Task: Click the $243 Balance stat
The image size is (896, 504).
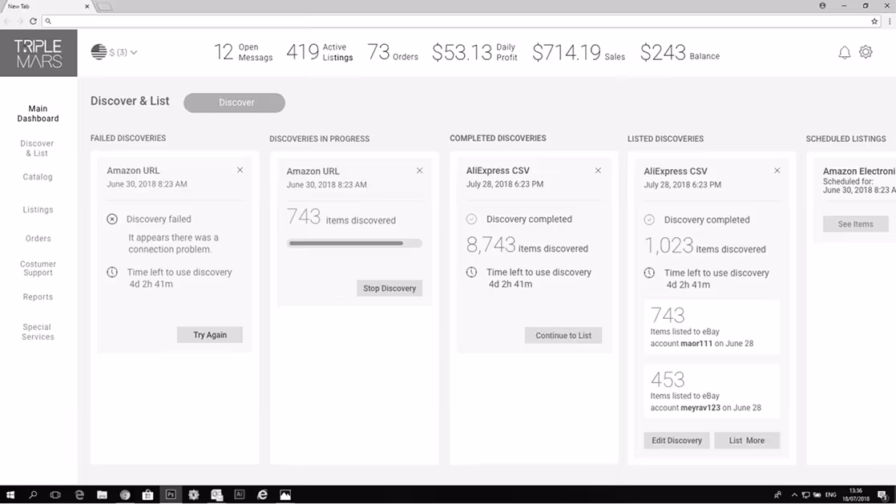Action: 680,52
